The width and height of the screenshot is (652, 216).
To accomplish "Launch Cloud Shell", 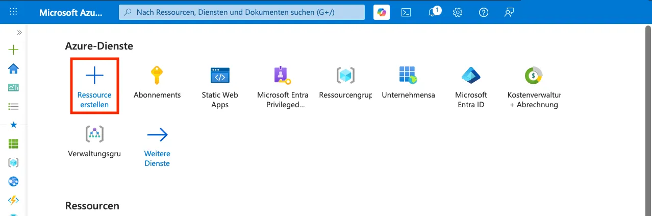I will tap(406, 12).
